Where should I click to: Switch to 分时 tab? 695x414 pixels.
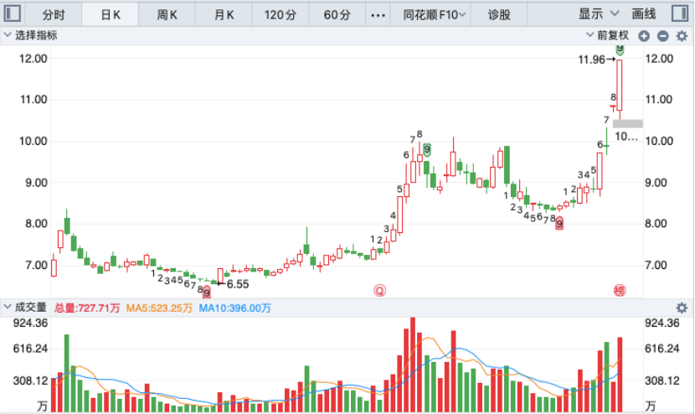[54, 14]
